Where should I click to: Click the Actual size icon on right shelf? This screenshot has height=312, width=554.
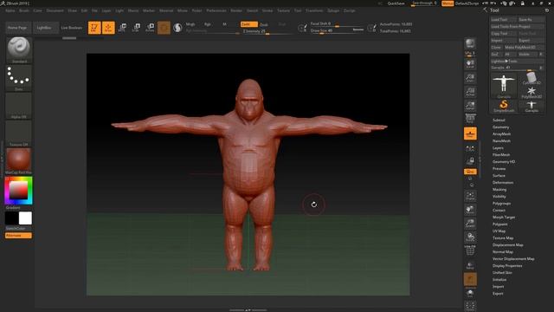click(470, 92)
